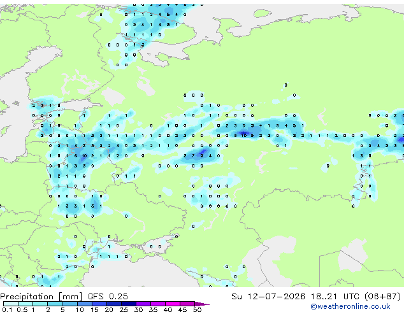This screenshot has width=404, height=312.
Task: Click the 45–50 mm legend swatch
Action: tap(187, 304)
